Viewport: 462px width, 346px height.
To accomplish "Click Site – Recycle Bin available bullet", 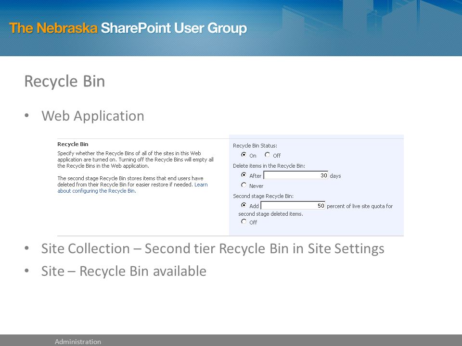I will 124,271.
